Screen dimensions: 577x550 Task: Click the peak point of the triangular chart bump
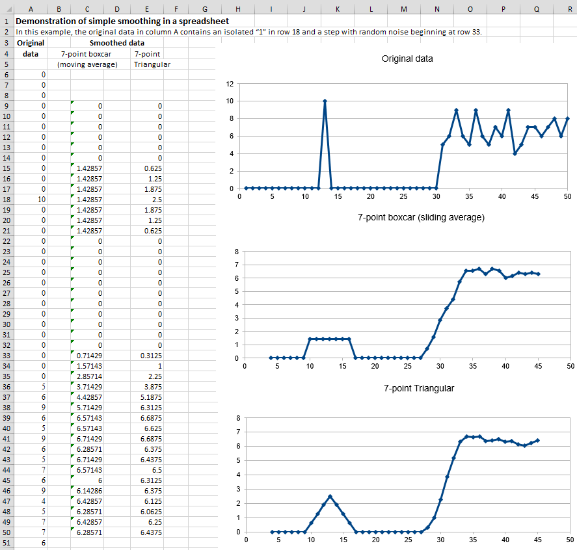click(330, 497)
